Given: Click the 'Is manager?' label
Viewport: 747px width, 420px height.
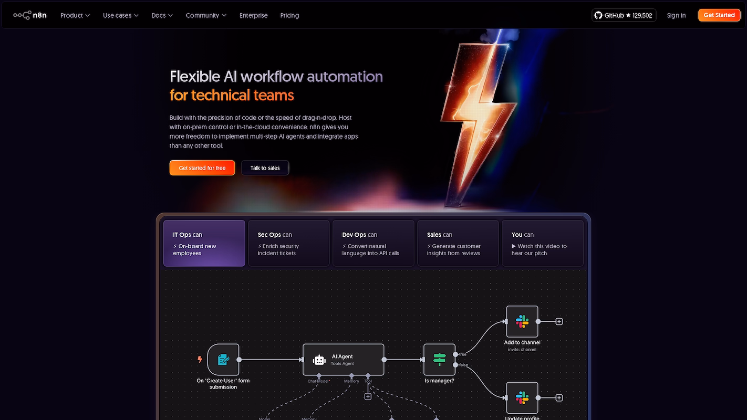Looking at the screenshot, I should coord(439,381).
